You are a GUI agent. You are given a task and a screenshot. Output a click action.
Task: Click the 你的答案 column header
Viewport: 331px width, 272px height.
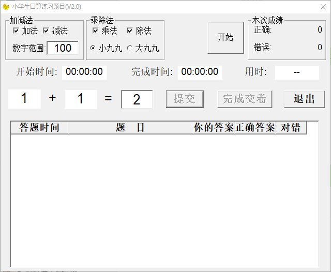(214, 127)
